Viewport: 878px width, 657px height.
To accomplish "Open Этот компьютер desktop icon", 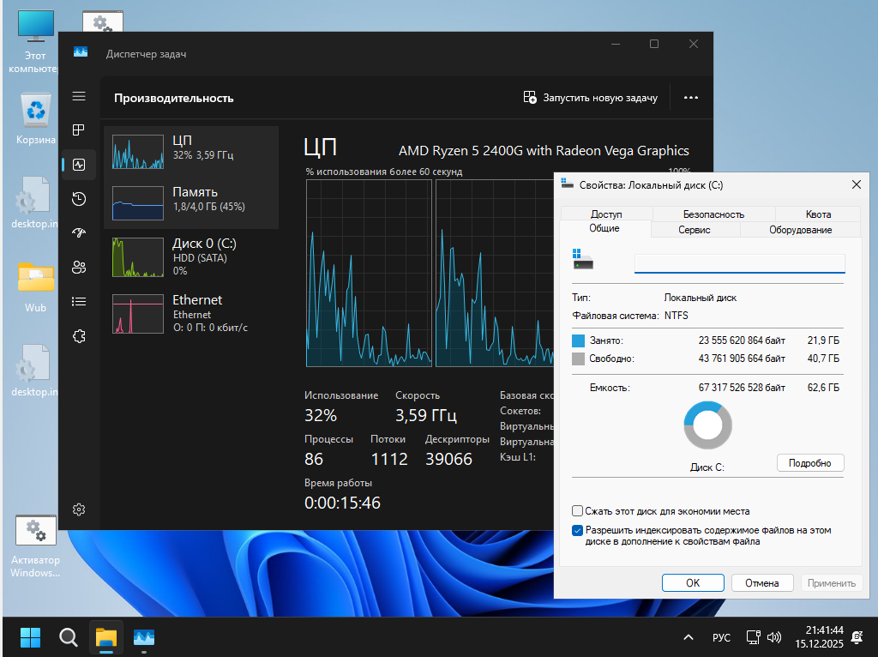I will (x=34, y=42).
